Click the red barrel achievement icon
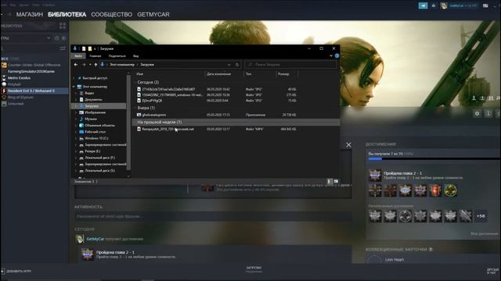Image resolution: width=501 pixels, height=281 pixels. (x=435, y=190)
